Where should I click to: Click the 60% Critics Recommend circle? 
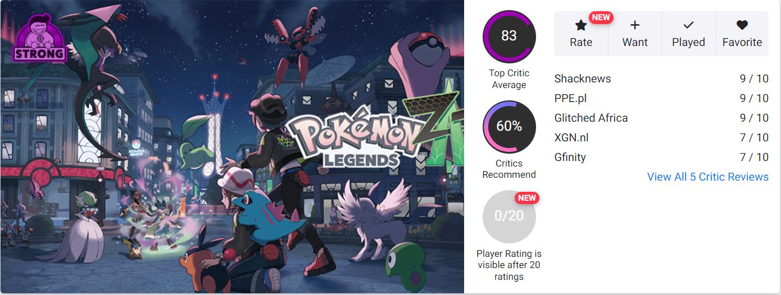pyautogui.click(x=509, y=126)
